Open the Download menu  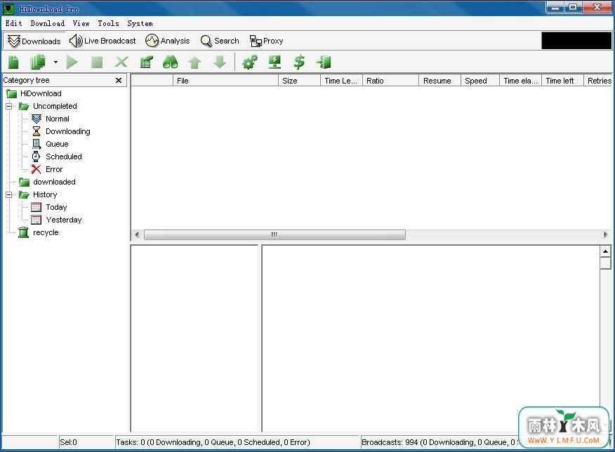(x=48, y=23)
